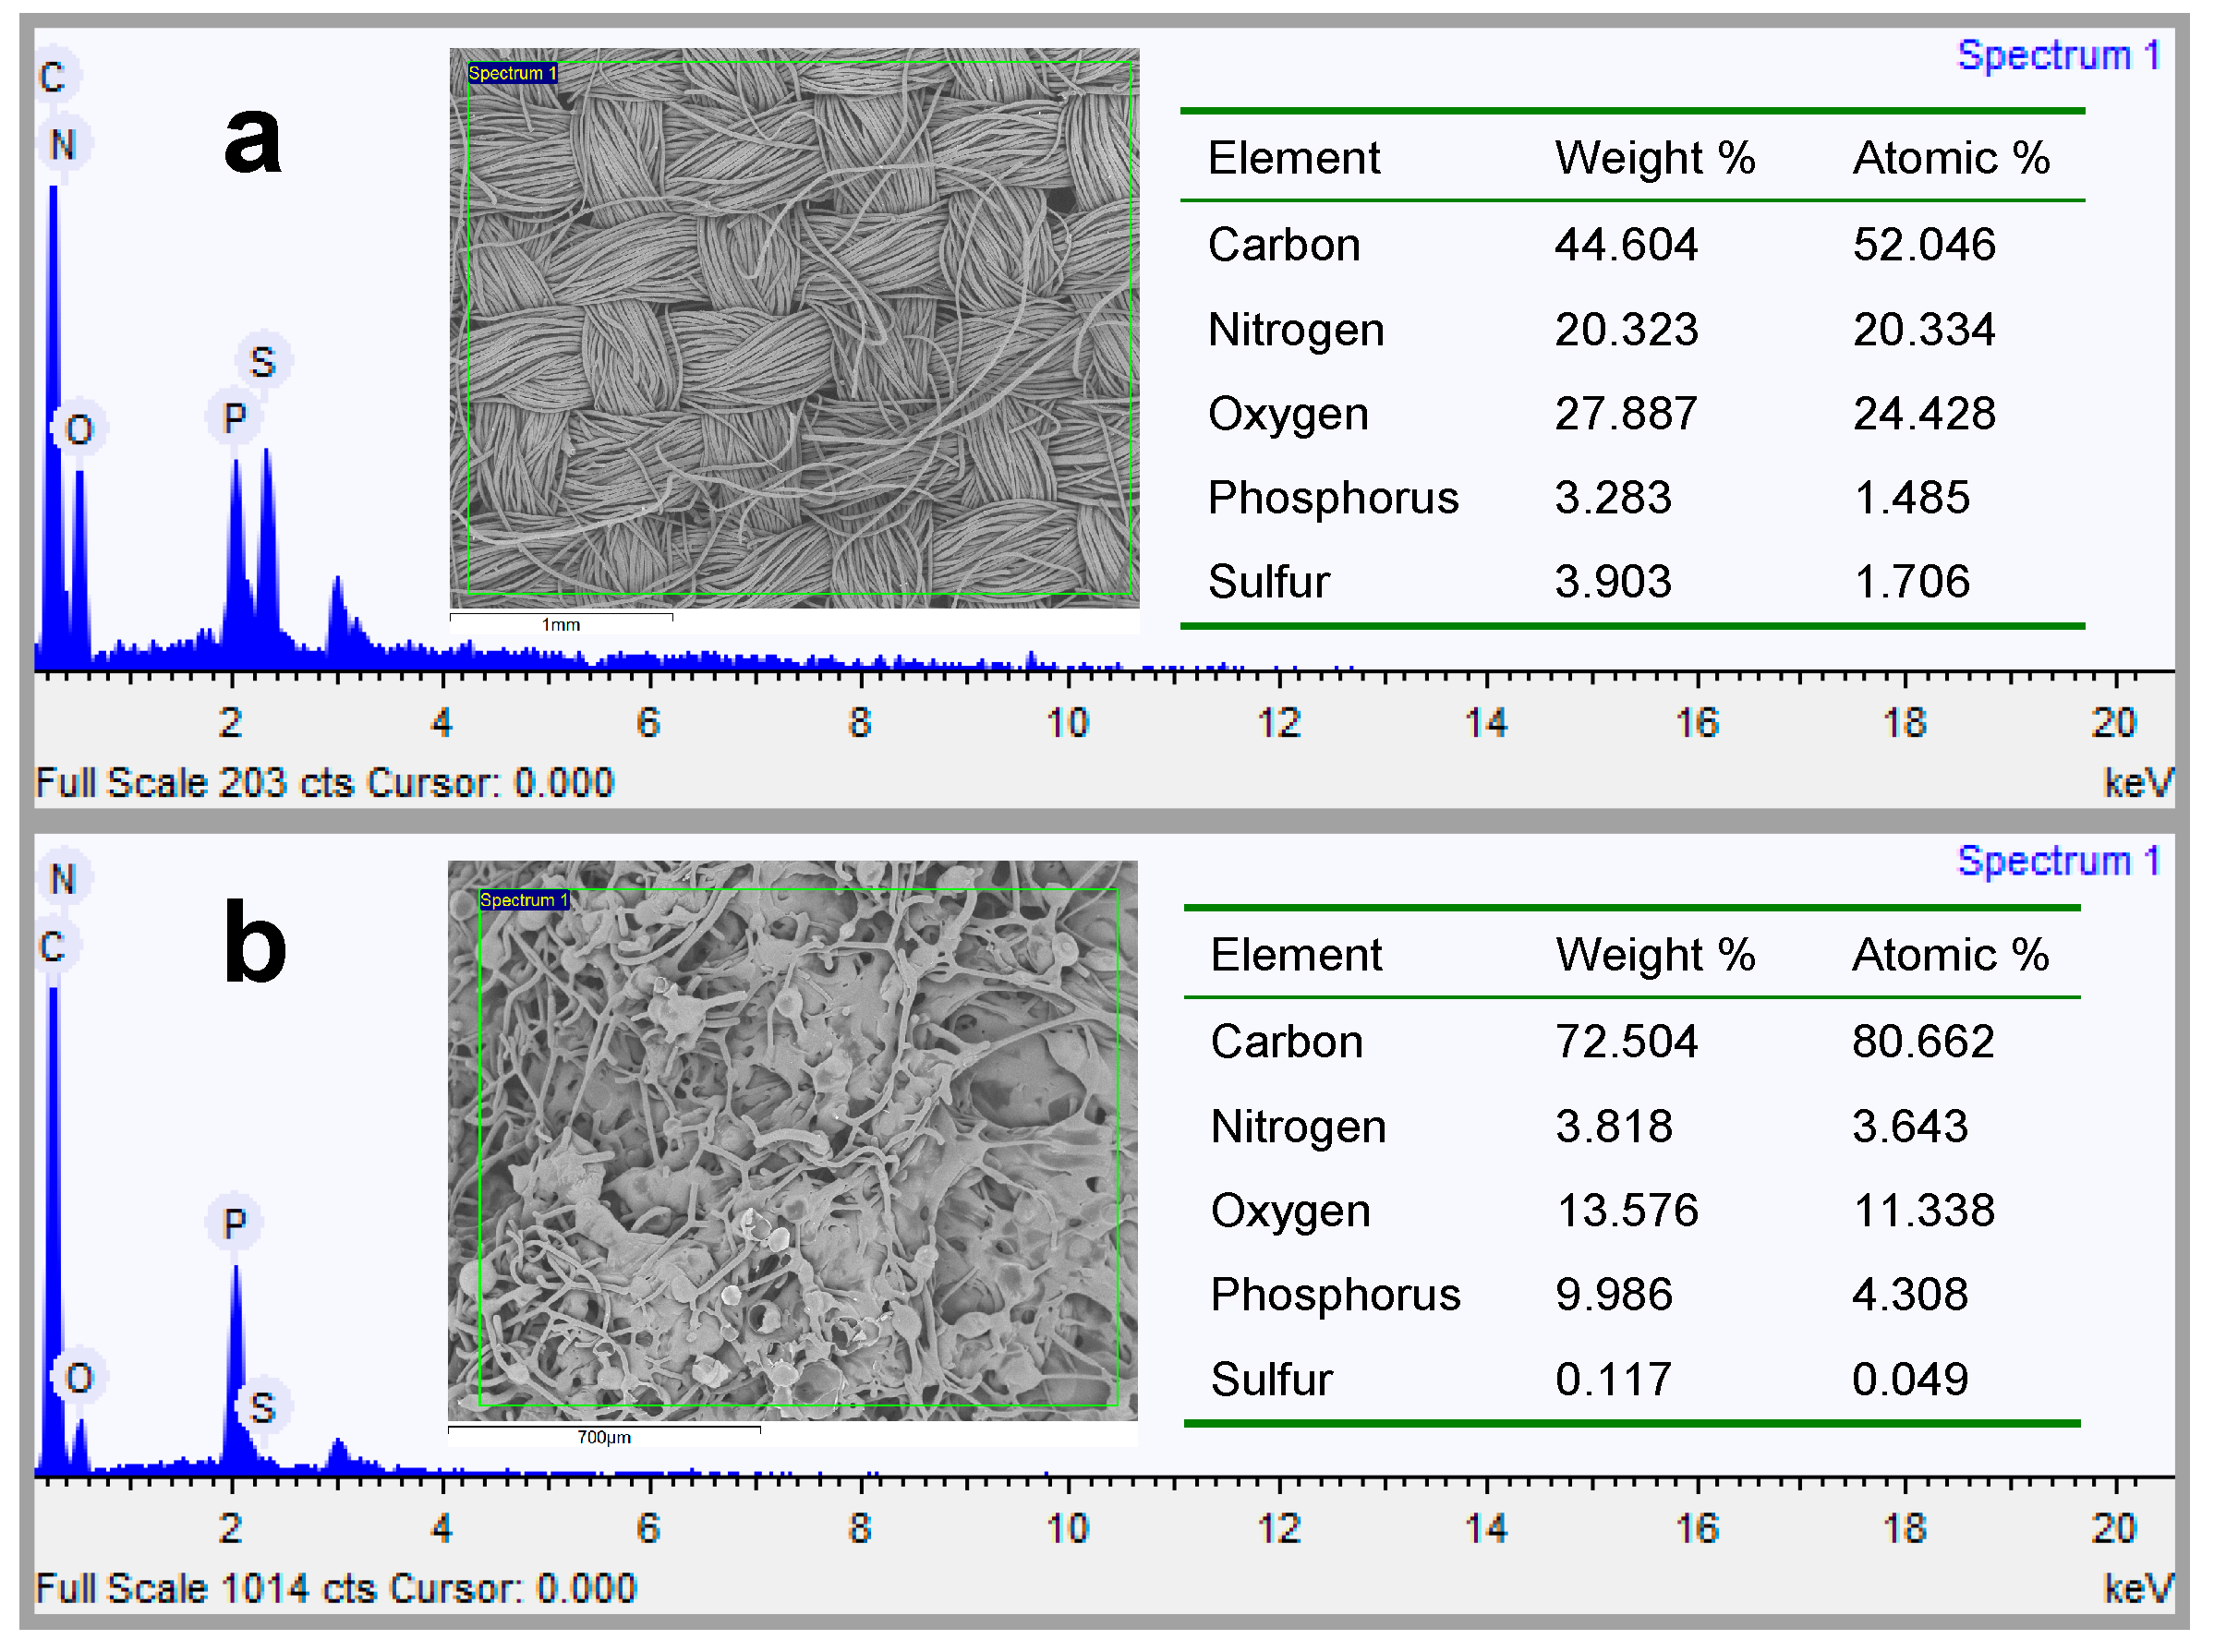Click the P peak label in spectrum a
Screen dimensions: 2214x1652
click(x=234, y=418)
